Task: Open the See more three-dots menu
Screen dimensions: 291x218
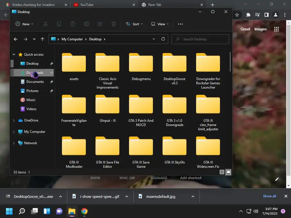Action: [180, 24]
